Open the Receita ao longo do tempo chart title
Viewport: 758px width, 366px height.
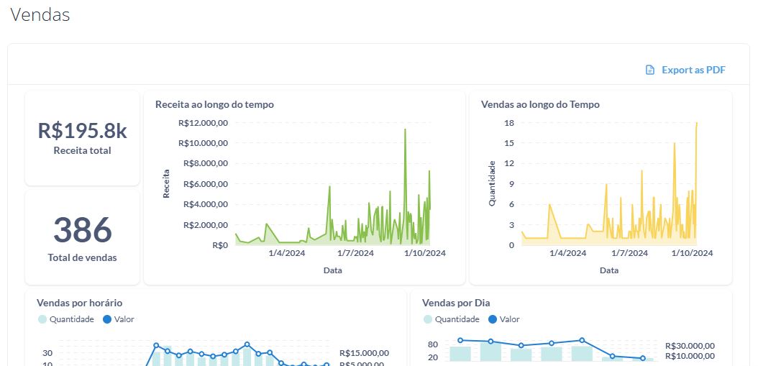coord(214,104)
